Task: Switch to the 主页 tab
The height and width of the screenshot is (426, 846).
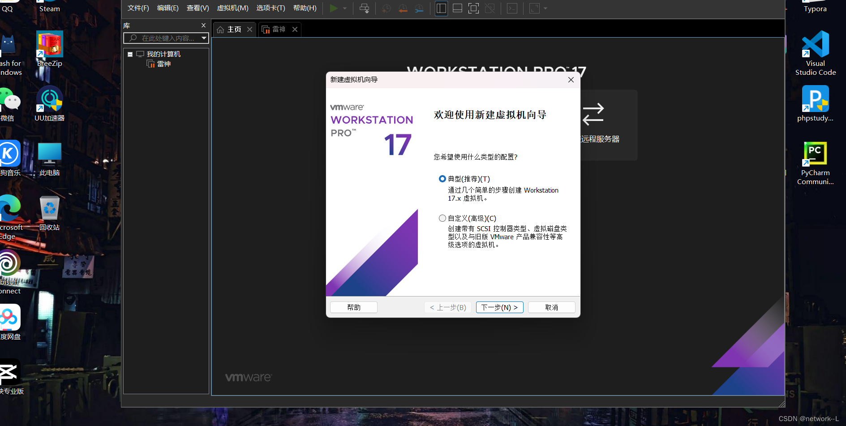Action: click(x=234, y=29)
